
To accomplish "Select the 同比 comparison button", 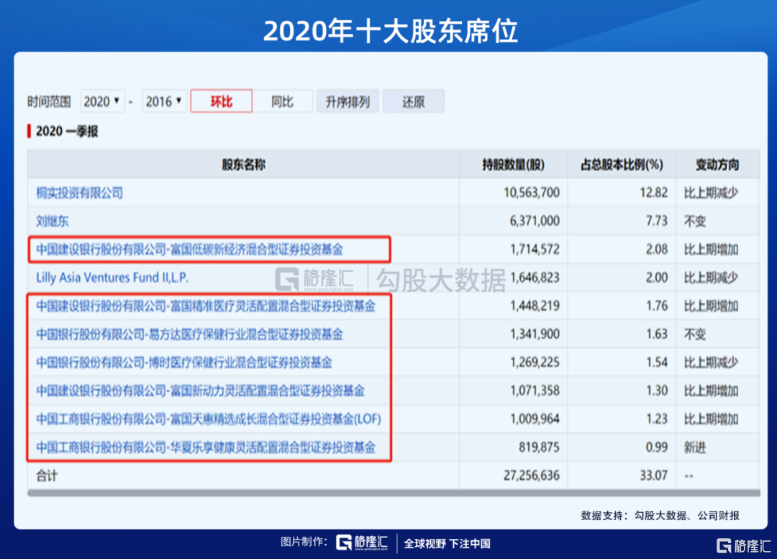I will [x=283, y=101].
